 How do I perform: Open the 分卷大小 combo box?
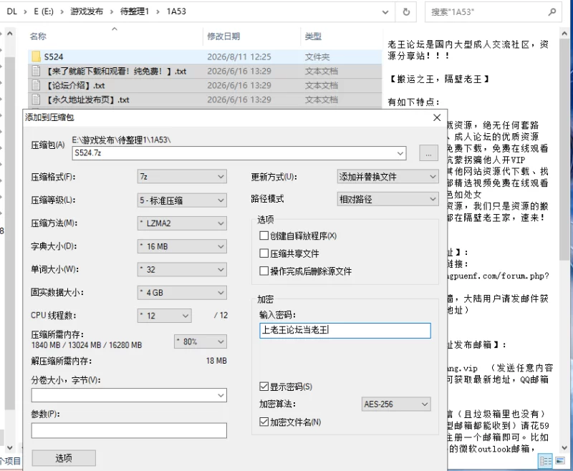pyautogui.click(x=129, y=395)
